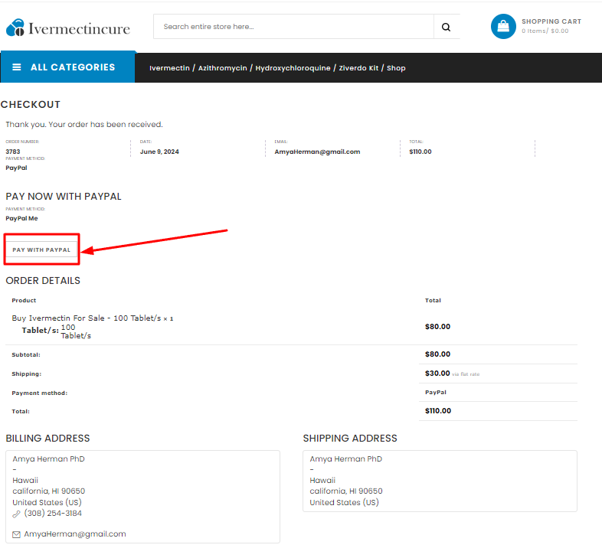Click the top order total $110.00
The image size is (602, 558).
[x=420, y=152]
